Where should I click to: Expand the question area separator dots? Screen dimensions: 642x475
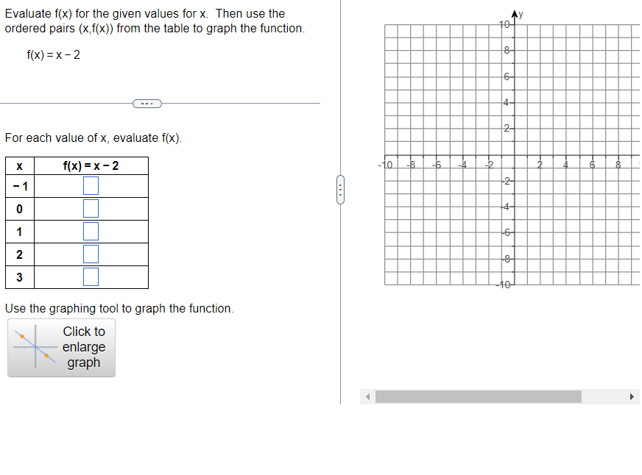(x=147, y=103)
